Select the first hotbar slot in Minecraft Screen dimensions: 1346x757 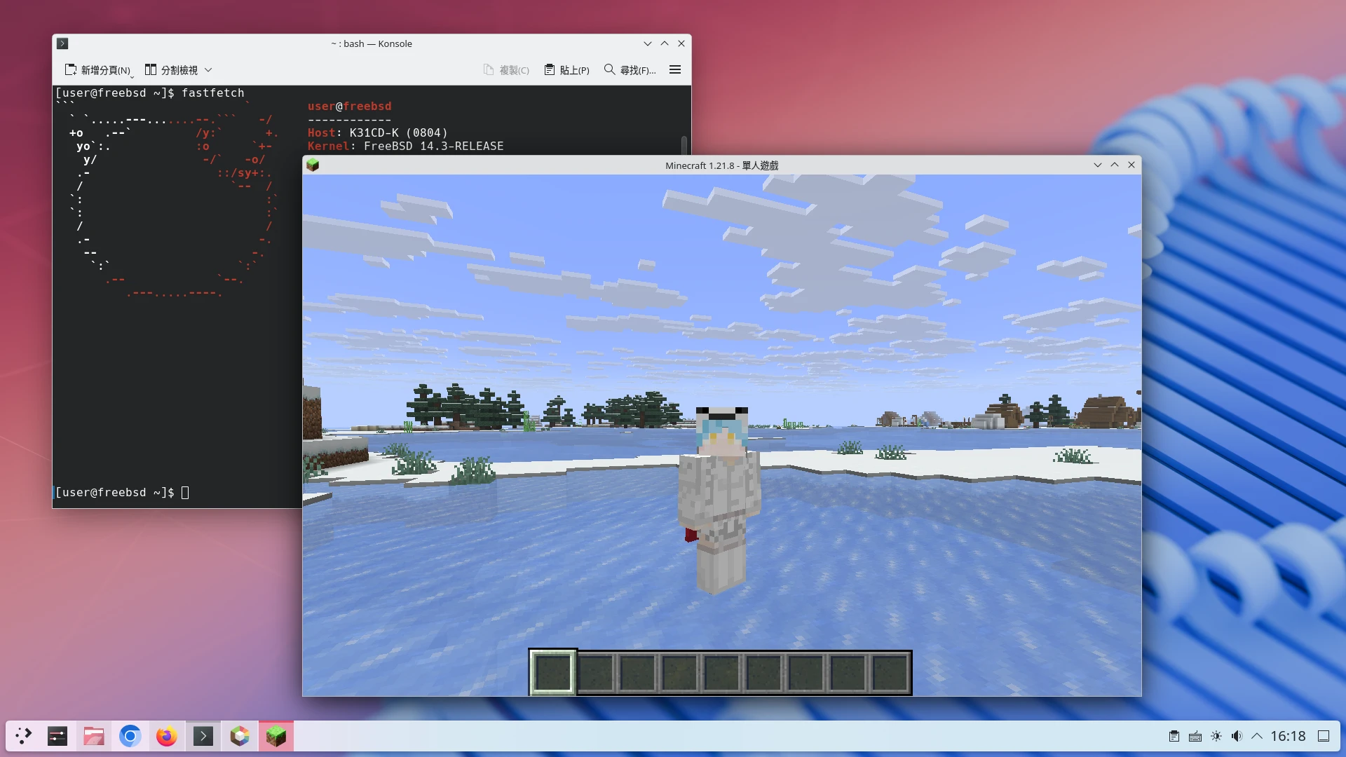coord(553,671)
